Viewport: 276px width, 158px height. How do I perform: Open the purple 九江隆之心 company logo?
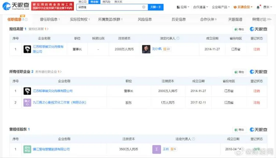(27, 103)
